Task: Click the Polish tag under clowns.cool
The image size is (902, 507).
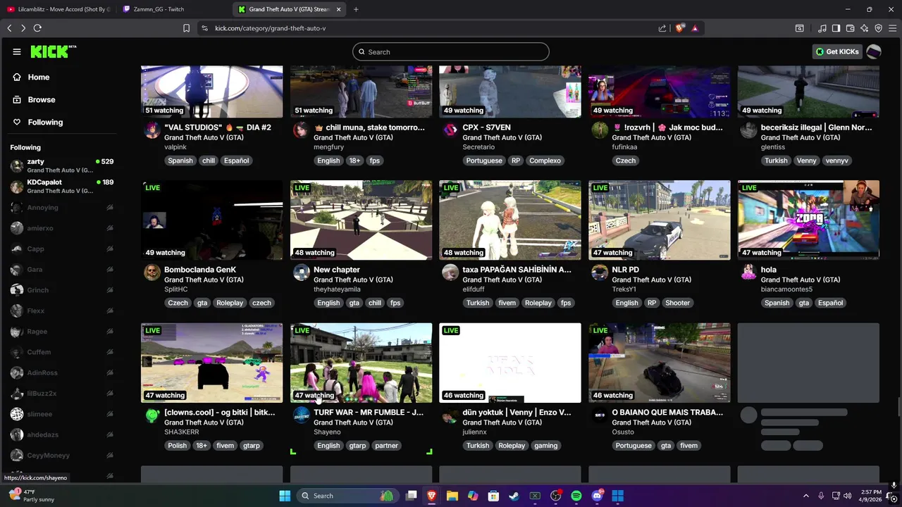Action: [178, 446]
